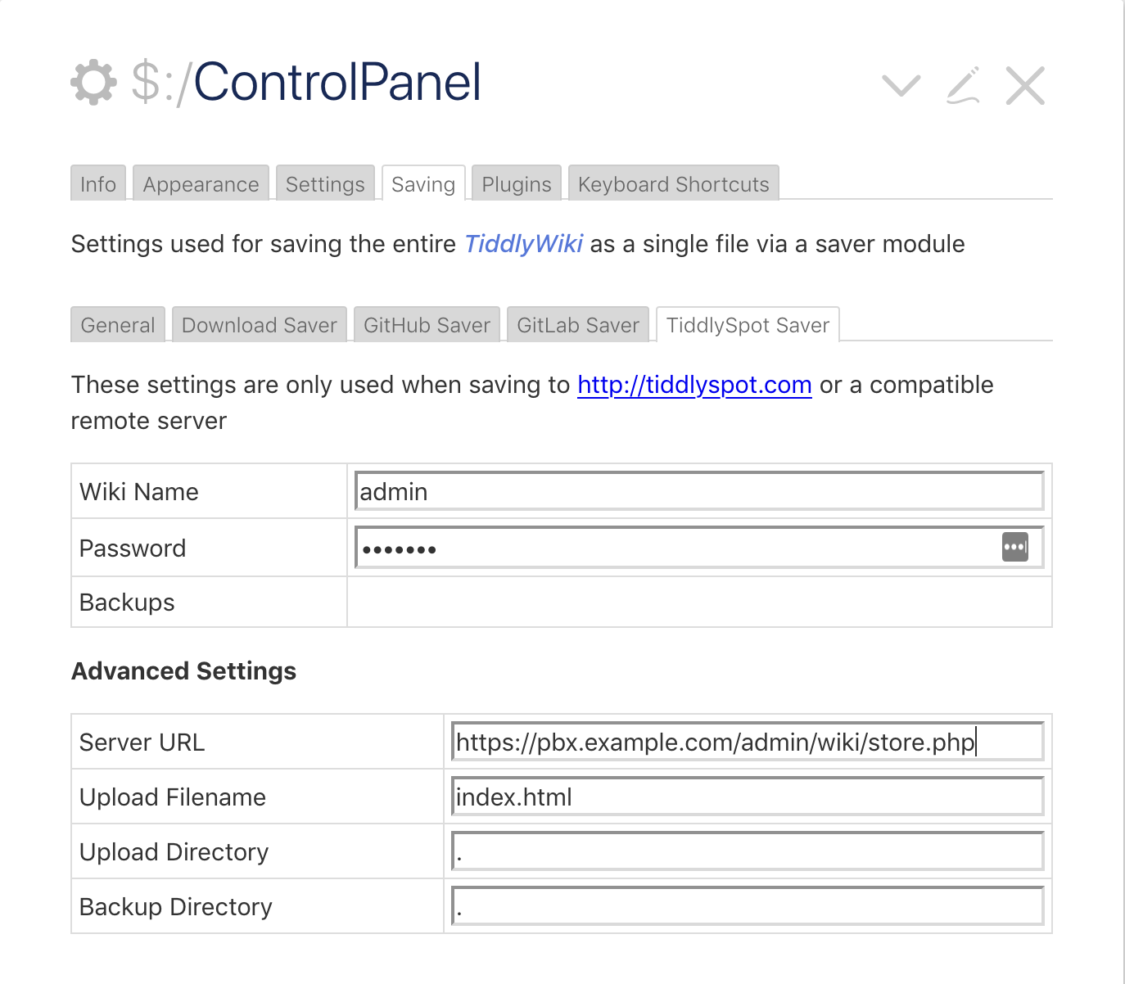1125x984 pixels.
Task: Edit this tiddler with the pencil icon
Action: [964, 85]
